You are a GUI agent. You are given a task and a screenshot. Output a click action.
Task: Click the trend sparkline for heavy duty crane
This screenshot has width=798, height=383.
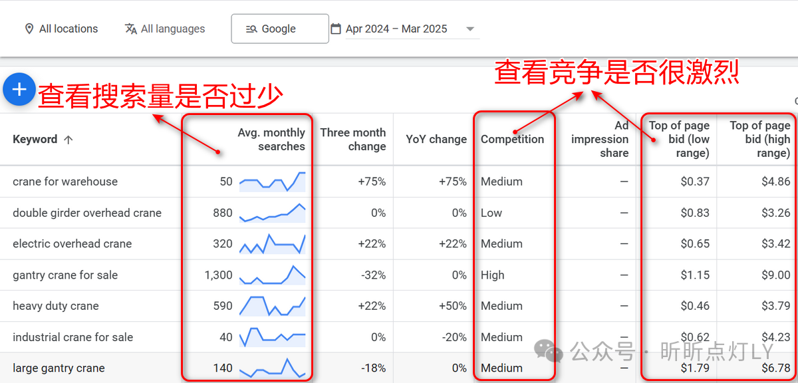click(x=273, y=306)
